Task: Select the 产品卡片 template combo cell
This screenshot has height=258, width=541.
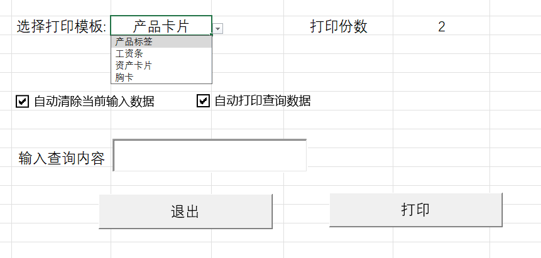Action: pos(161,26)
